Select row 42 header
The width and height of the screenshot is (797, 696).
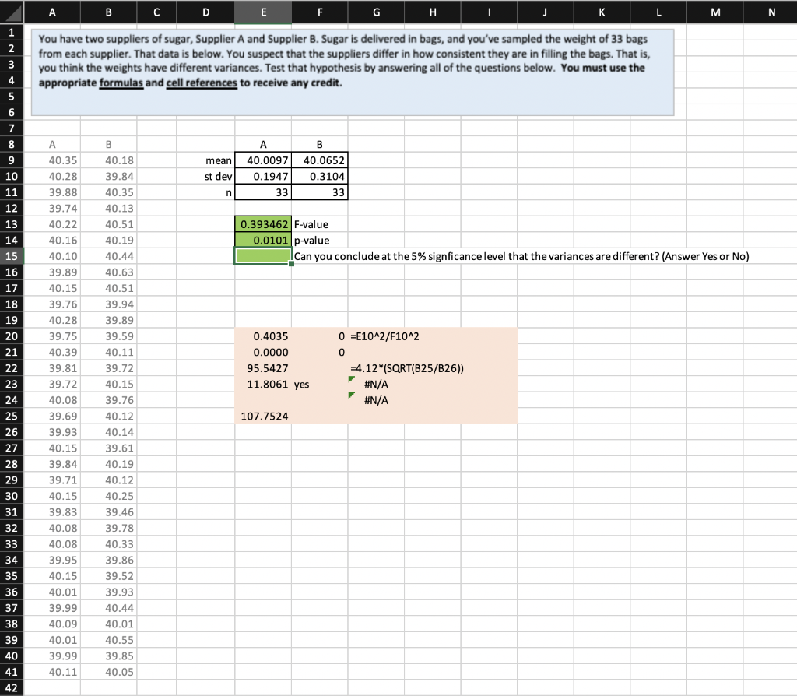coord(12,688)
